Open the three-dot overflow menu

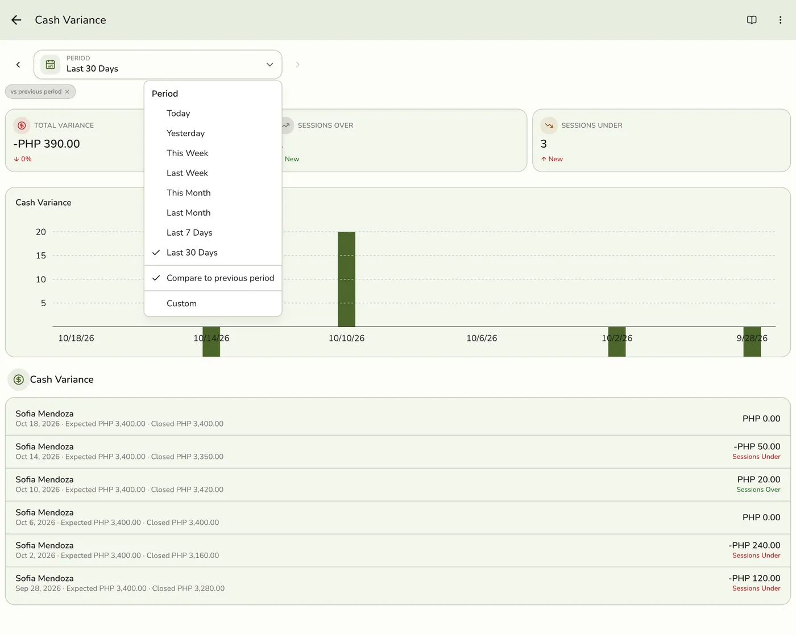tap(780, 20)
